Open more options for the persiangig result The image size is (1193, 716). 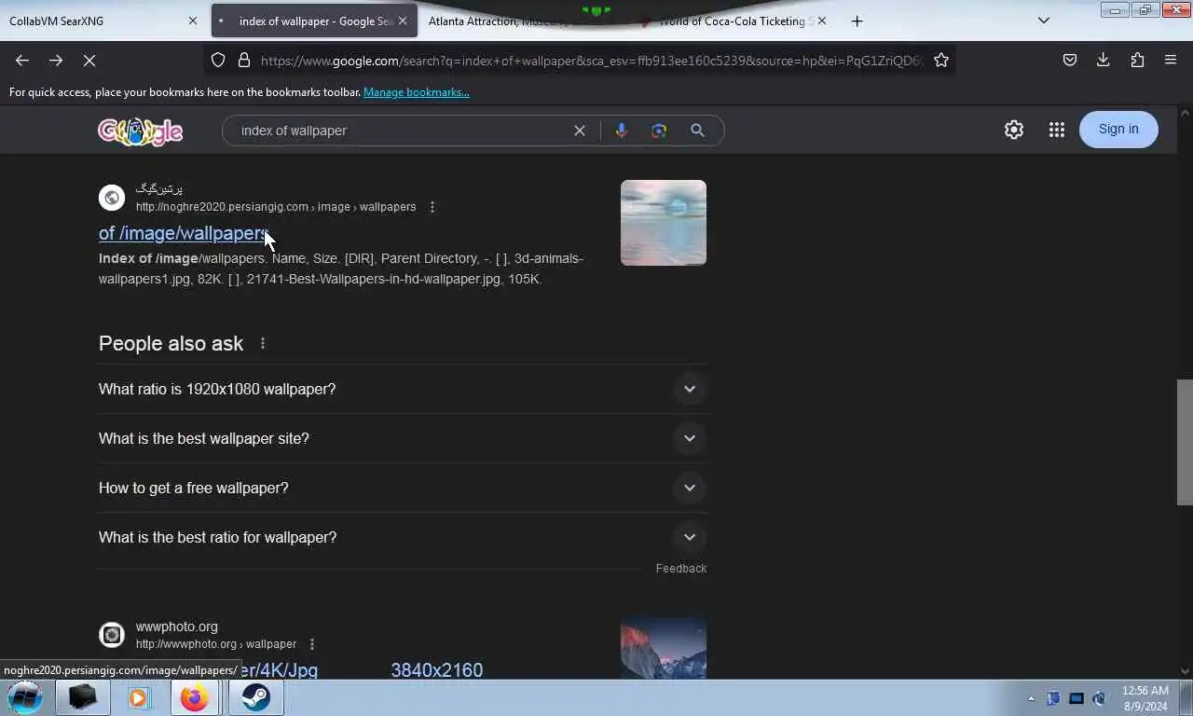click(432, 207)
